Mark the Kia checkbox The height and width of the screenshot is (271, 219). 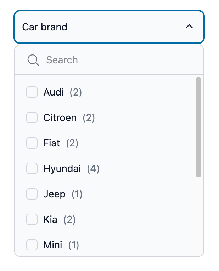tap(32, 220)
